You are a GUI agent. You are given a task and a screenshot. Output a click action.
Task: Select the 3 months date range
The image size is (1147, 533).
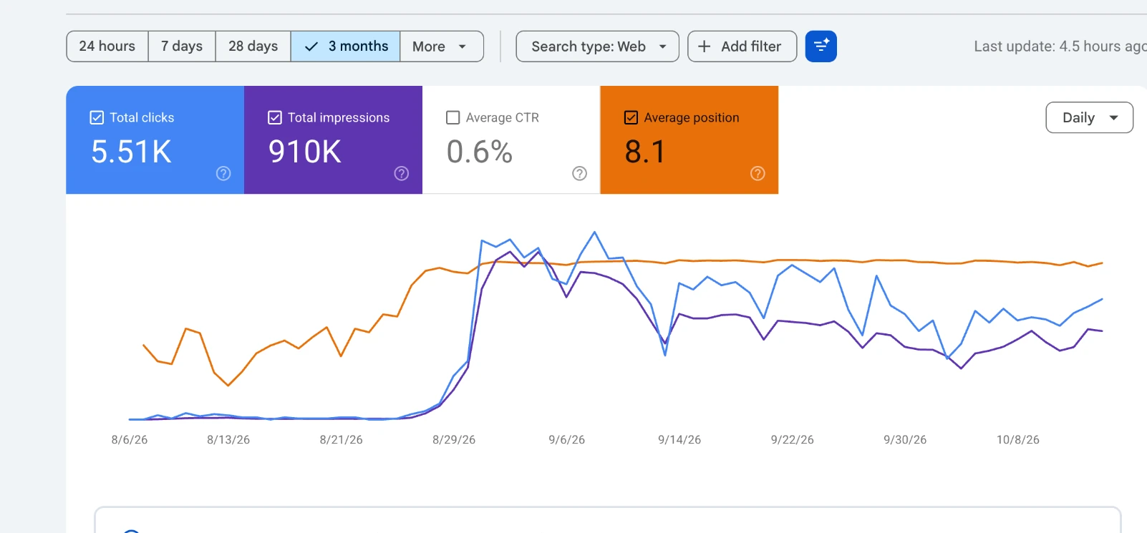(x=346, y=47)
